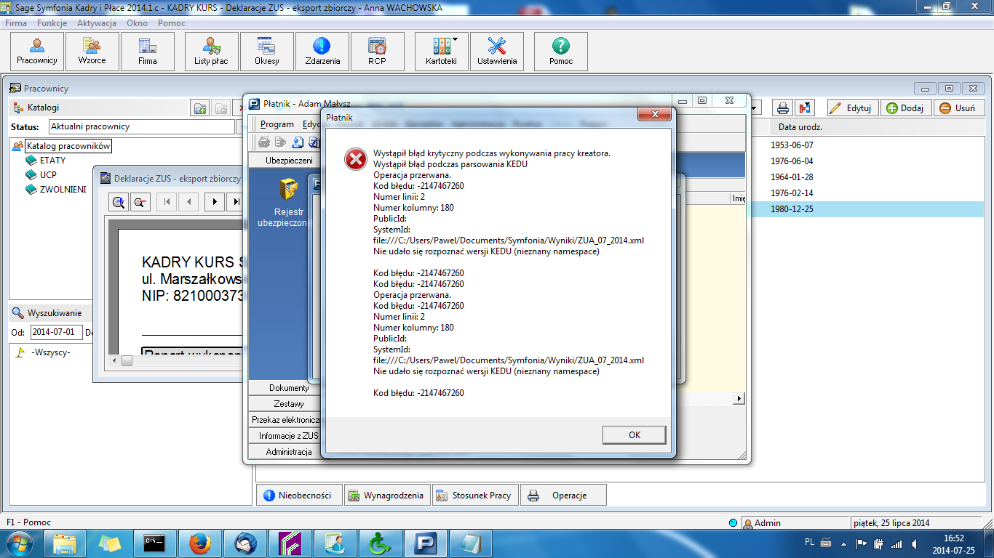Open the Zdarzenia toolbar icon
The height and width of the screenshot is (558, 994).
[x=322, y=52]
